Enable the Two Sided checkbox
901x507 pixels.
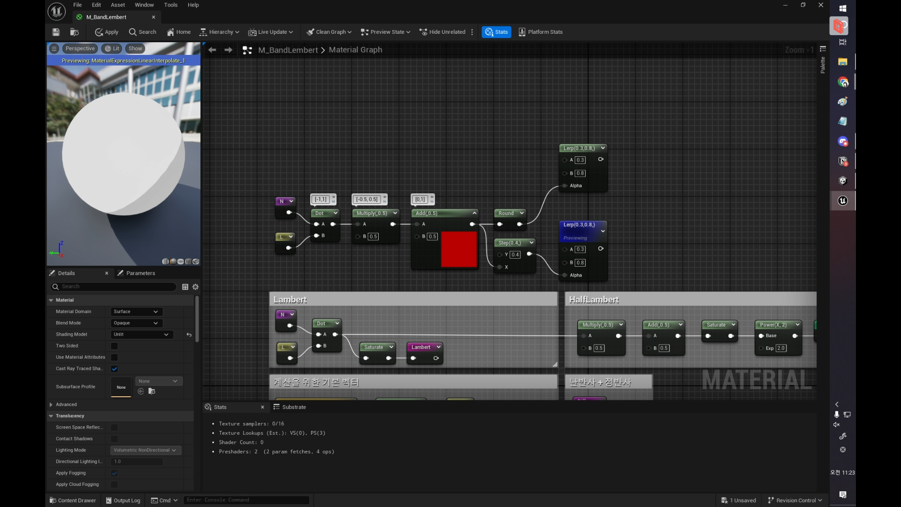(x=114, y=346)
